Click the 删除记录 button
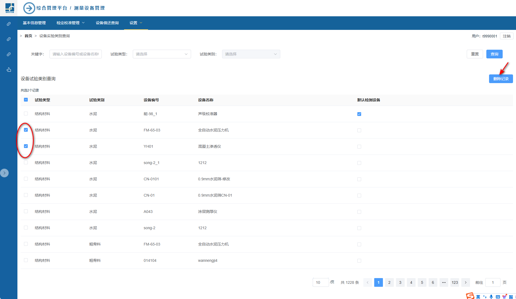Screen dimensions: 516x299 [x=501, y=79]
